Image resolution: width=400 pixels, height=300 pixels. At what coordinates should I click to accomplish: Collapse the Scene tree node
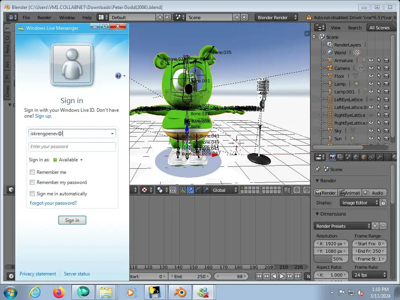pos(314,37)
